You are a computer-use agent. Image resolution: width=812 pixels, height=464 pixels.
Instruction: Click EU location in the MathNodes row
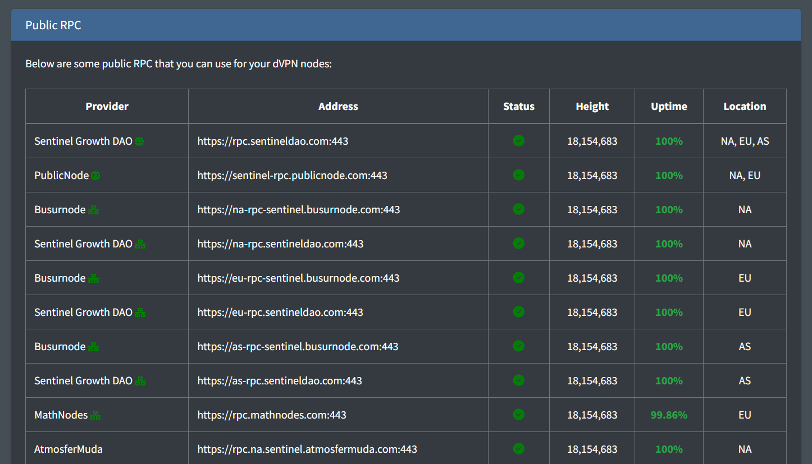coord(745,415)
